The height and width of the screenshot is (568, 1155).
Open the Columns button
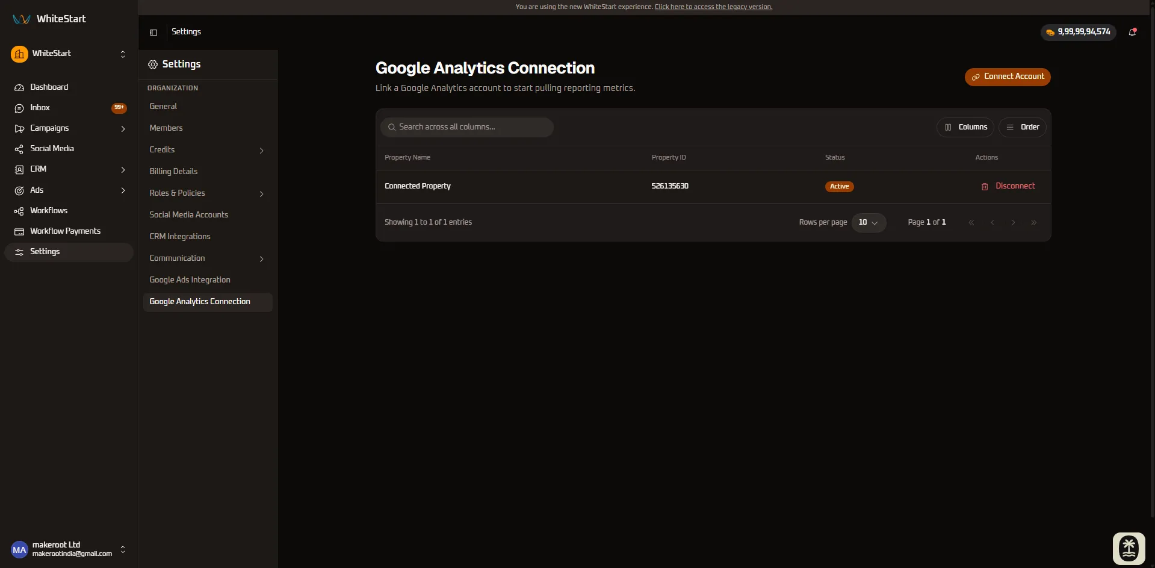pyautogui.click(x=965, y=127)
